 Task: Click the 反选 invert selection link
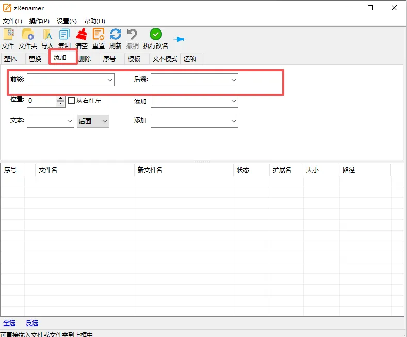(x=32, y=323)
